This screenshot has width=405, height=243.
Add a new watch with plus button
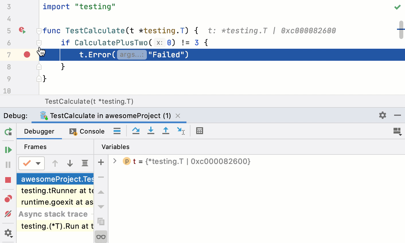tap(101, 162)
